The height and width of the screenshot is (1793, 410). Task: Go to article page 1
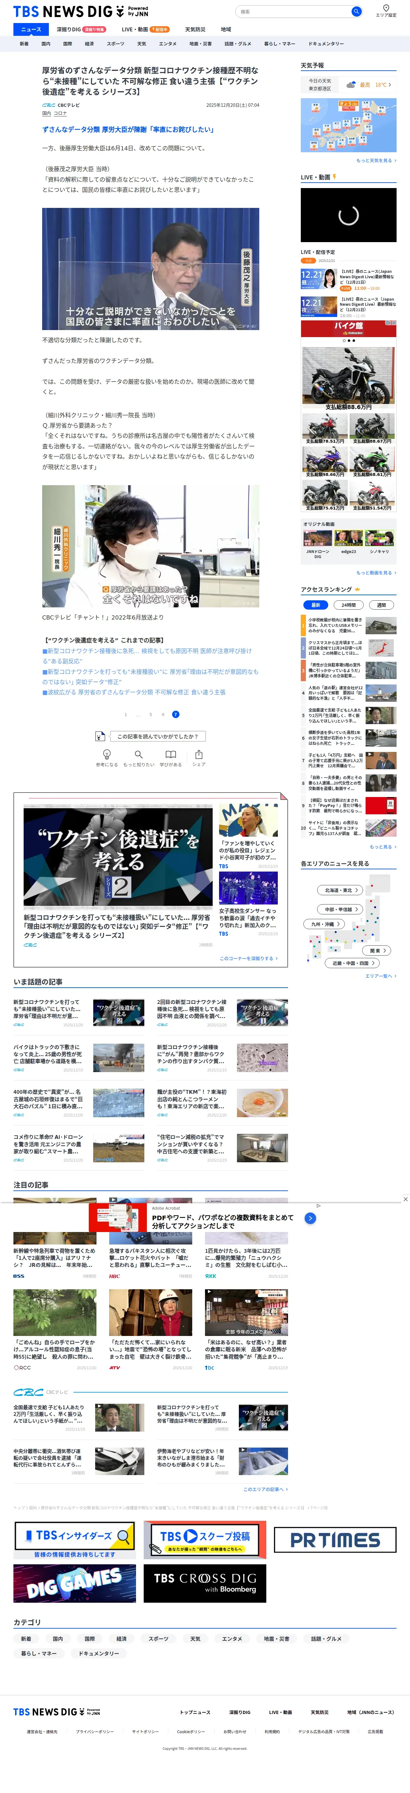click(126, 714)
